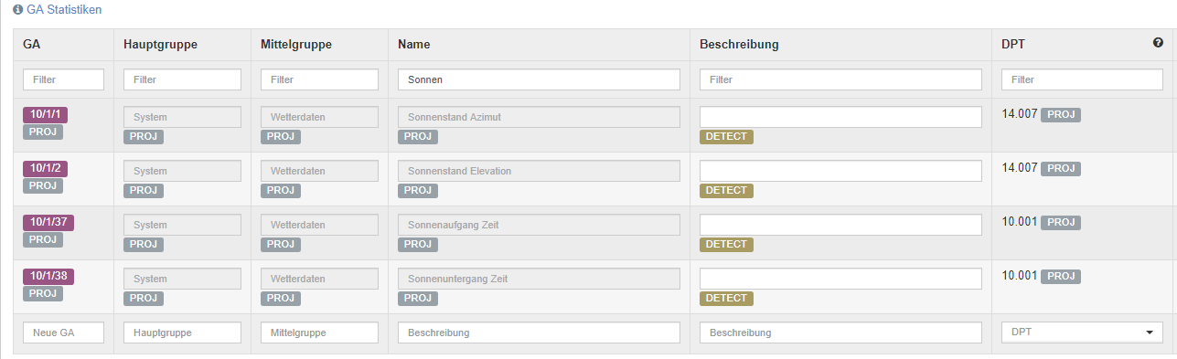Image resolution: width=1177 pixels, height=359 pixels.
Task: Click Beschreibung input for Sonnenaufgang Zeit row
Action: tap(840, 225)
